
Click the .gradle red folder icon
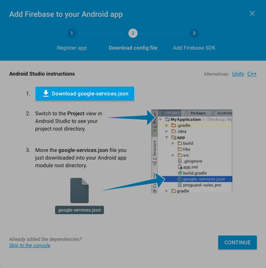[x=174, y=125]
